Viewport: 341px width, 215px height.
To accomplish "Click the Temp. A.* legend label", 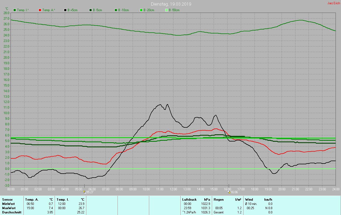I will click(48, 10).
